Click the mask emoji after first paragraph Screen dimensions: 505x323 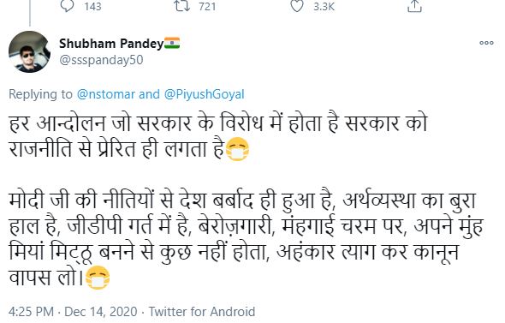pos(237,149)
